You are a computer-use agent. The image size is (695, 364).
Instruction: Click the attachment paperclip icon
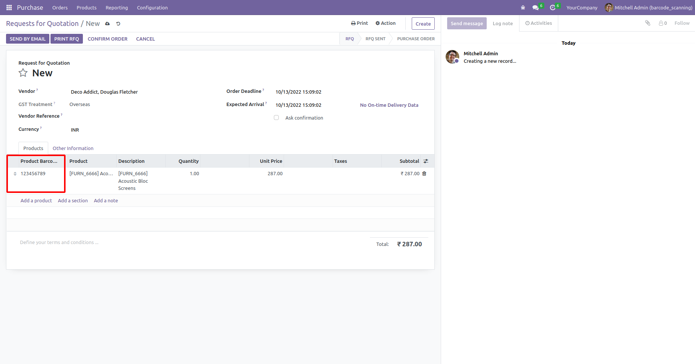pyautogui.click(x=648, y=23)
